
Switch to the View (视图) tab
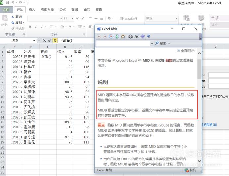coord(99,10)
